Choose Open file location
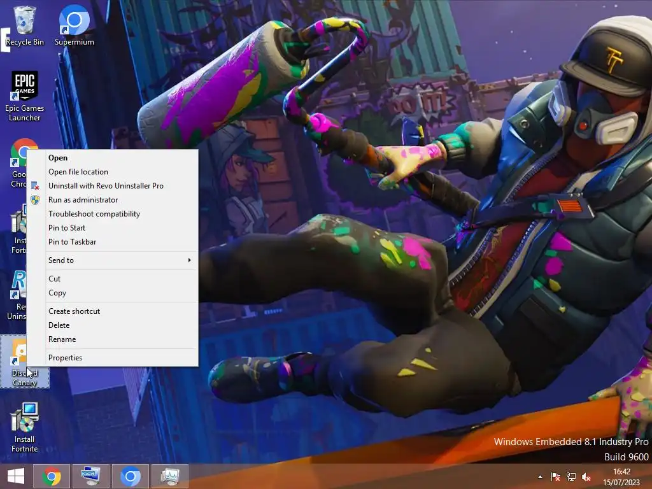This screenshot has height=489, width=652. [112, 172]
